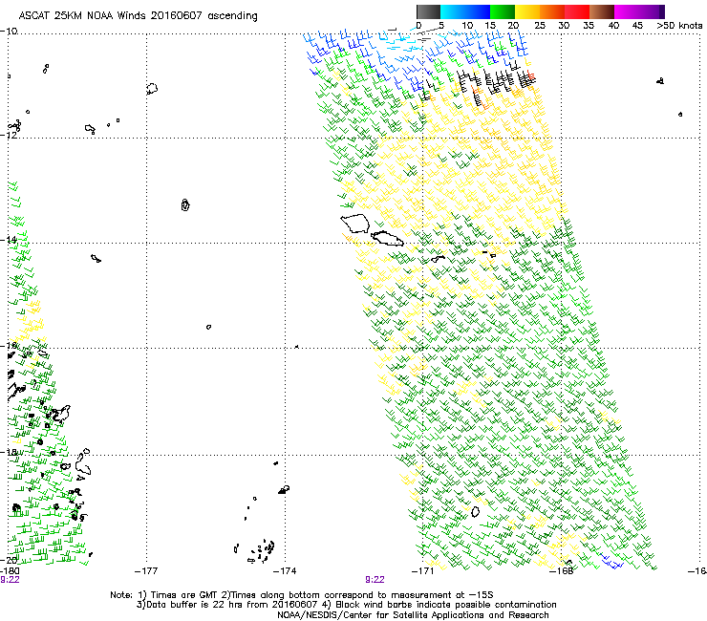Click the yellow 20-25 knots color swatch

tap(527, 11)
